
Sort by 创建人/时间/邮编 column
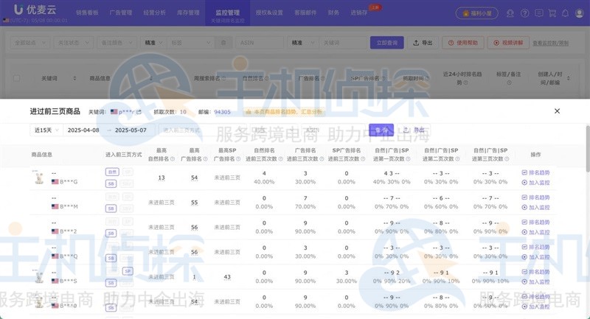569,78
